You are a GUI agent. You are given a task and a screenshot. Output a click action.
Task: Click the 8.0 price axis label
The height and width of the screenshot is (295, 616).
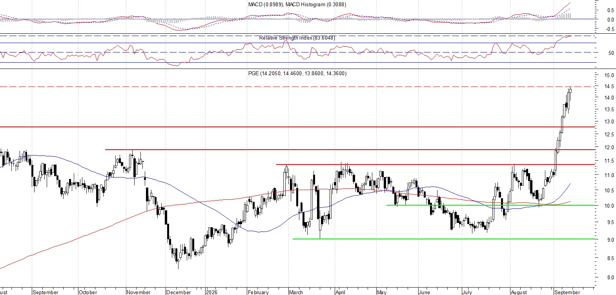coord(611,277)
